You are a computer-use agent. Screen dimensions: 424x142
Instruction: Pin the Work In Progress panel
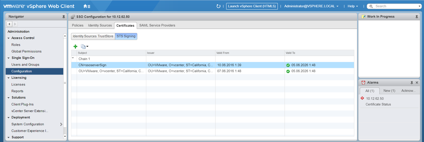[x=417, y=17]
